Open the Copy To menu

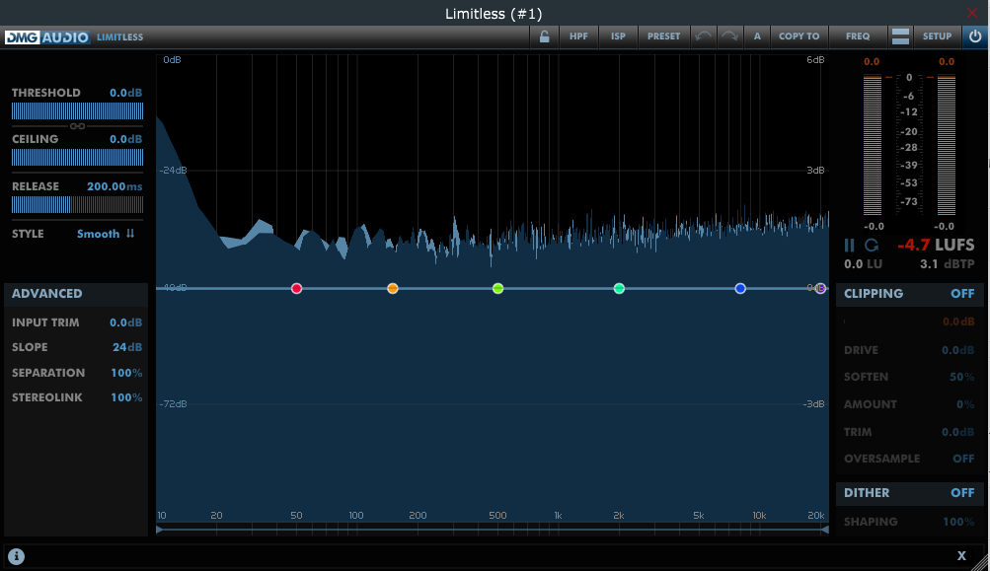tap(800, 36)
